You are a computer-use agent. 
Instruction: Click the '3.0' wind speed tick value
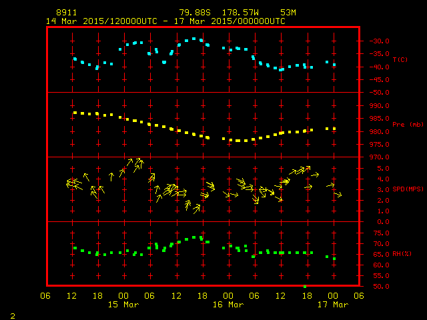click(x=383, y=189)
